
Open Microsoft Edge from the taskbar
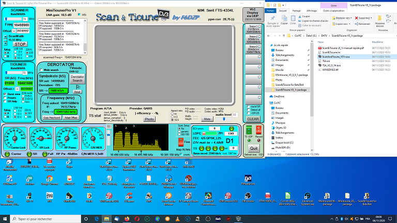(x=97, y=219)
